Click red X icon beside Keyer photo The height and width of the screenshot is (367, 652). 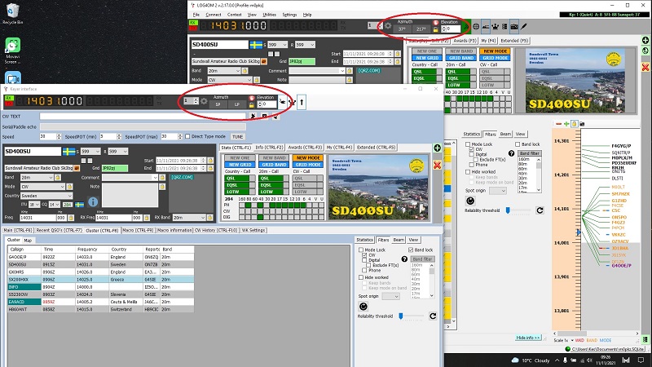click(437, 165)
